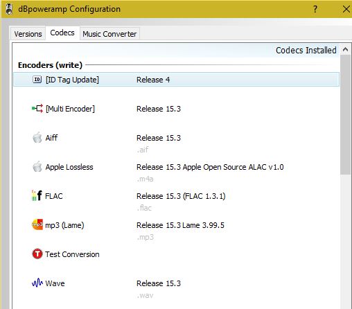
Task: Click 'Release 15.3 Apple Open Source ALAC v1.0'
Action: (210, 167)
